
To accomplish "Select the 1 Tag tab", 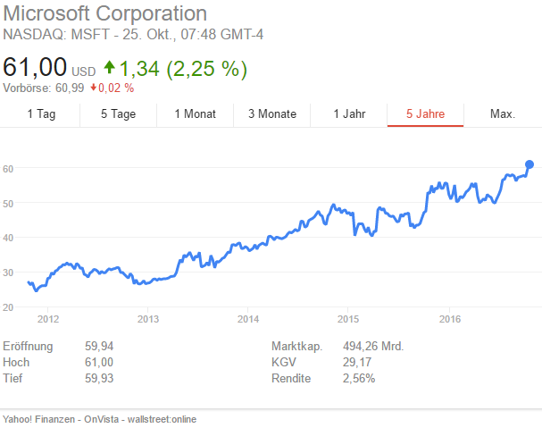I will coord(42,113).
